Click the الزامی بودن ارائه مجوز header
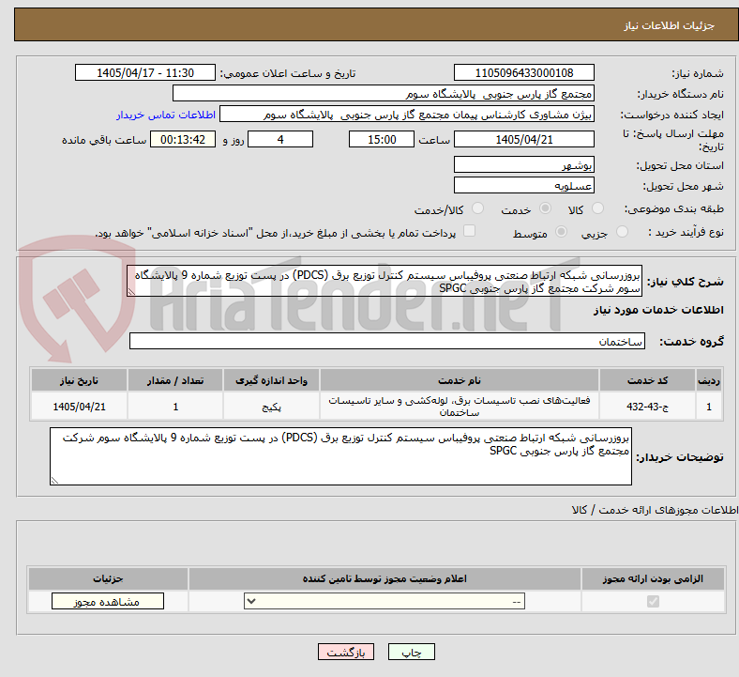This screenshot has height=677, width=739. click(653, 578)
